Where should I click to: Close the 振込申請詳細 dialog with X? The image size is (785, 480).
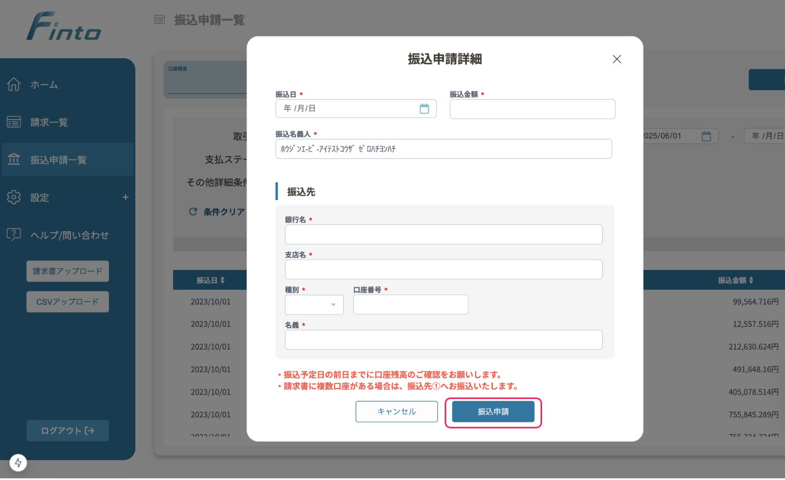pyautogui.click(x=616, y=59)
